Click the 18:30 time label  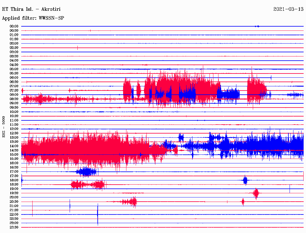pos(14,185)
